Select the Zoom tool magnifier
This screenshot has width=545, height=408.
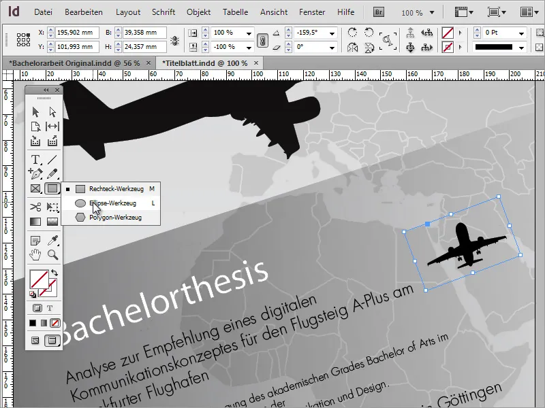53,255
